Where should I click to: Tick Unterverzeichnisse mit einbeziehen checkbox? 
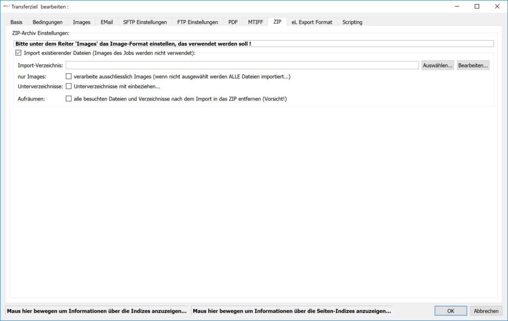click(x=68, y=86)
